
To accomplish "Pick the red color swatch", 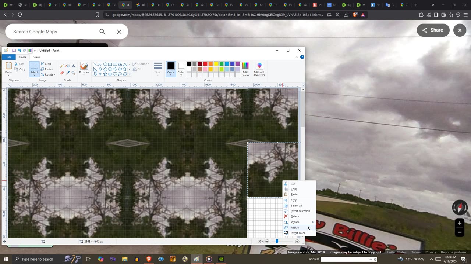I will 205,64.
